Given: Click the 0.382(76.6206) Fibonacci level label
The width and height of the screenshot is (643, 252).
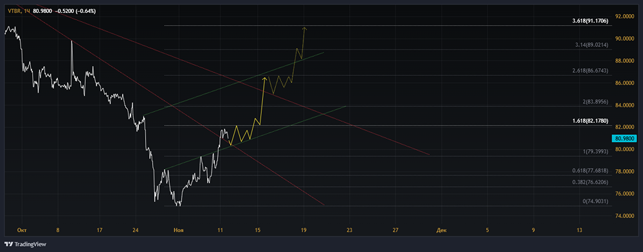Looking at the screenshot, I should pos(590,182).
